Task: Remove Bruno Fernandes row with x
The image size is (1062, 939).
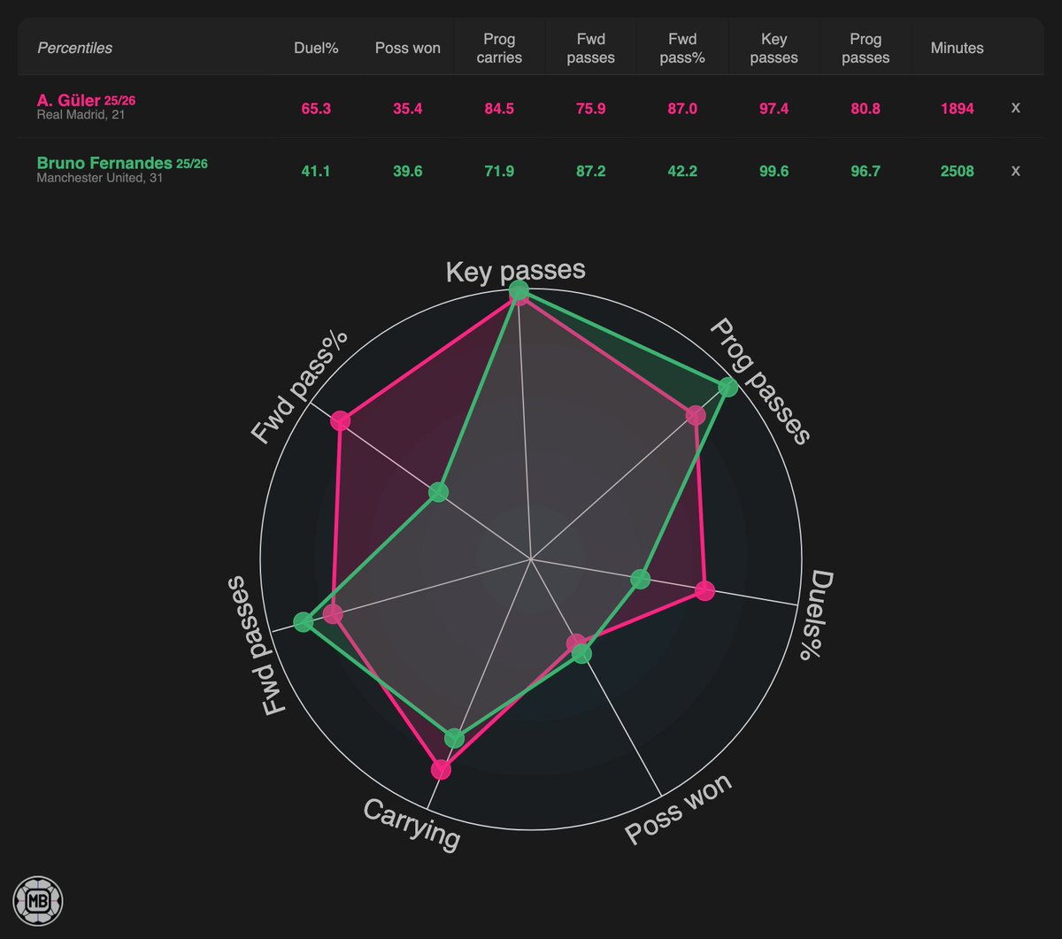Action: coord(1015,171)
